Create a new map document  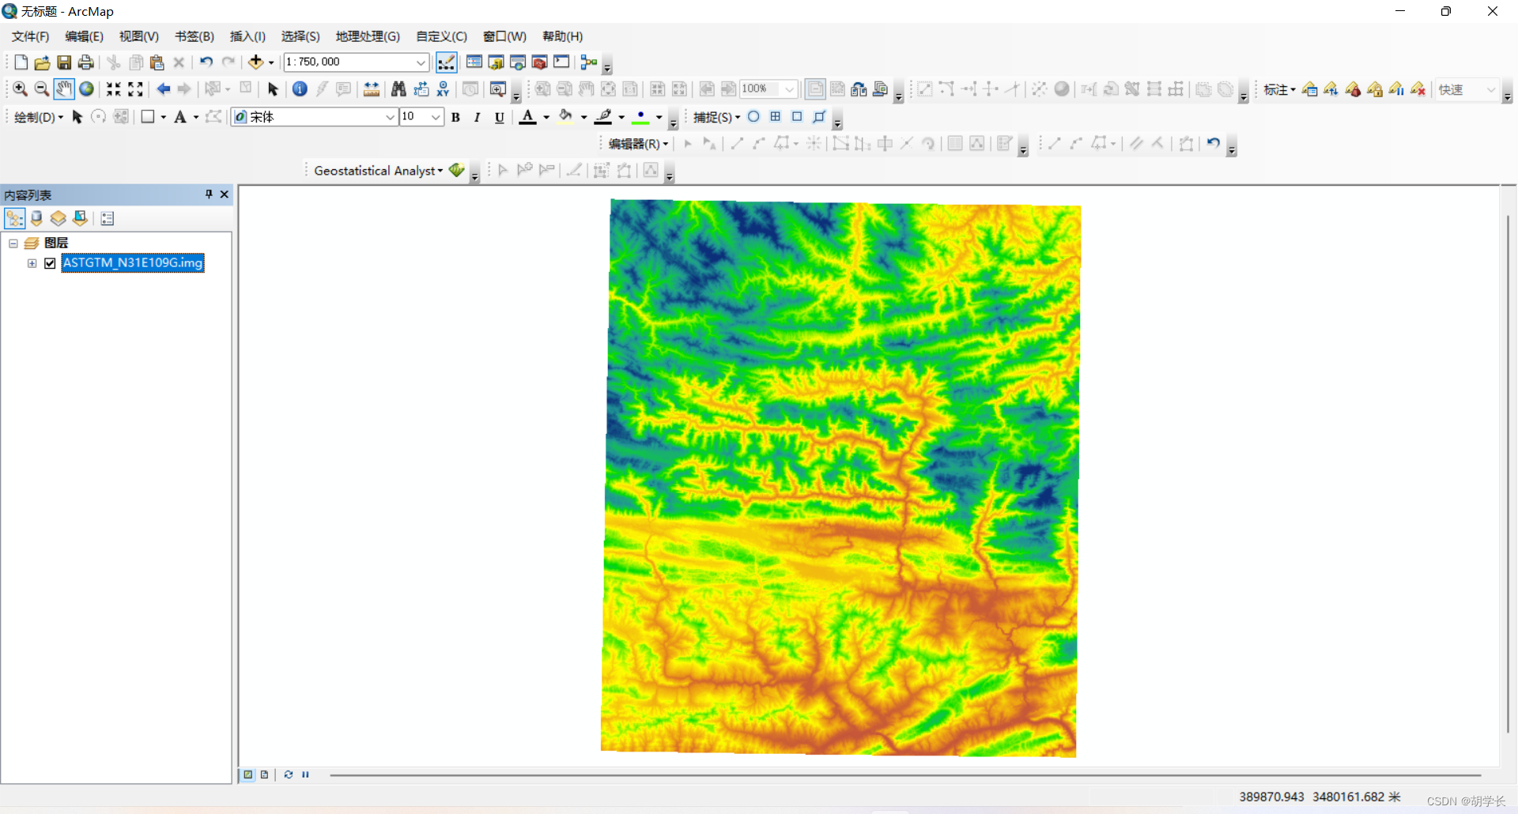pyautogui.click(x=21, y=62)
